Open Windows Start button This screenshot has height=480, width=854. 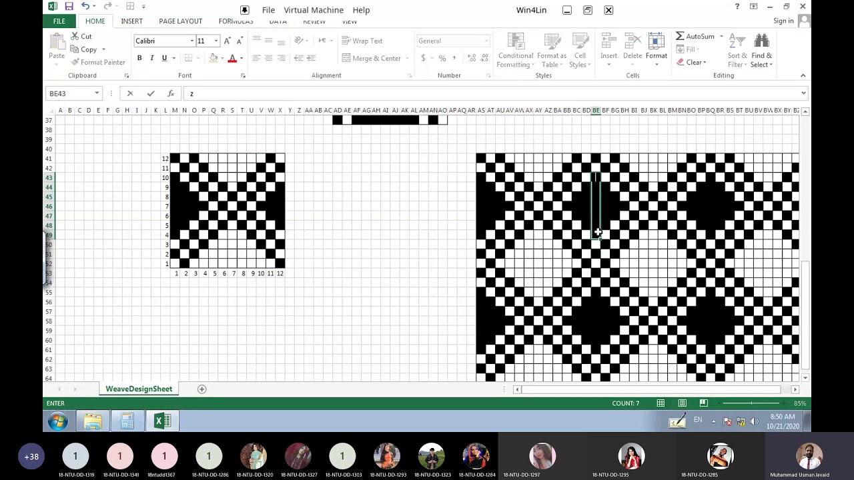(x=57, y=421)
